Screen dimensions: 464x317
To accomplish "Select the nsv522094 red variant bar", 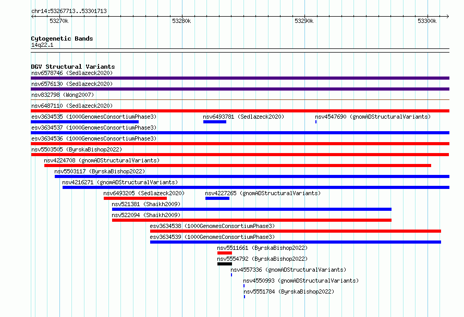I will click(x=252, y=220).
